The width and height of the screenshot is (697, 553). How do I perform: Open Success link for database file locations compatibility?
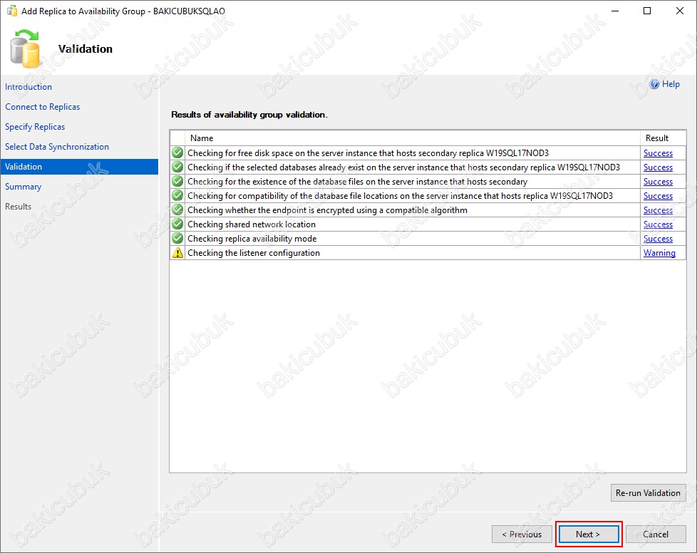coord(658,195)
